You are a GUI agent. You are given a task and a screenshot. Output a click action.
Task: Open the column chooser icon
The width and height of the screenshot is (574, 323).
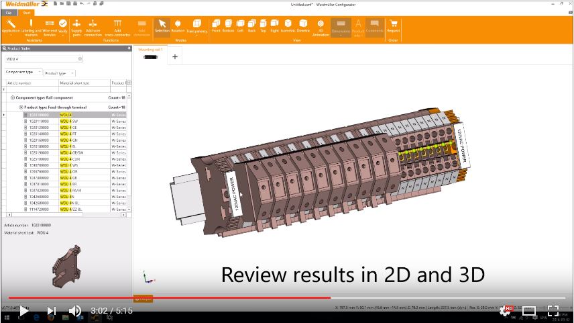click(129, 83)
